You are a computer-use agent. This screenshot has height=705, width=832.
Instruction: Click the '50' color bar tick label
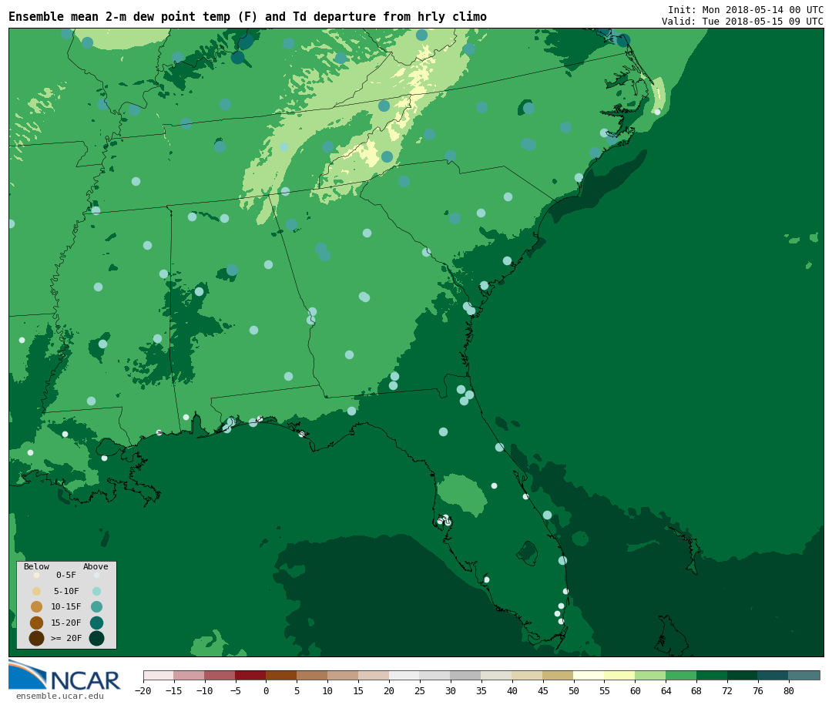coord(574,690)
